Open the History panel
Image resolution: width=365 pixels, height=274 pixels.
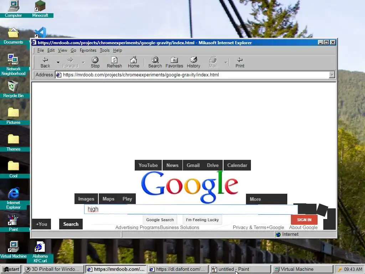193,62
